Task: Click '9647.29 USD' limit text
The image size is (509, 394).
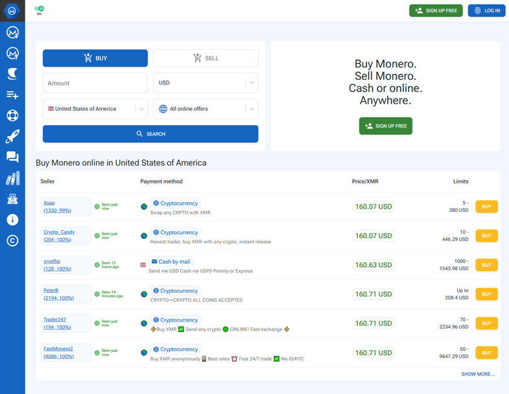Action: coord(454,356)
